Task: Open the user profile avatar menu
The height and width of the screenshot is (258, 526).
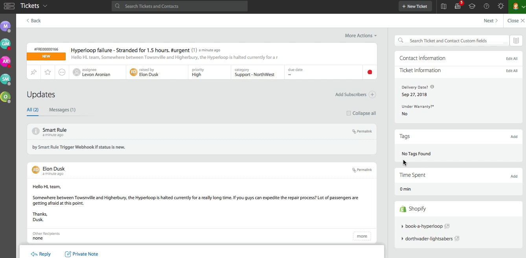Action: [x=517, y=6]
